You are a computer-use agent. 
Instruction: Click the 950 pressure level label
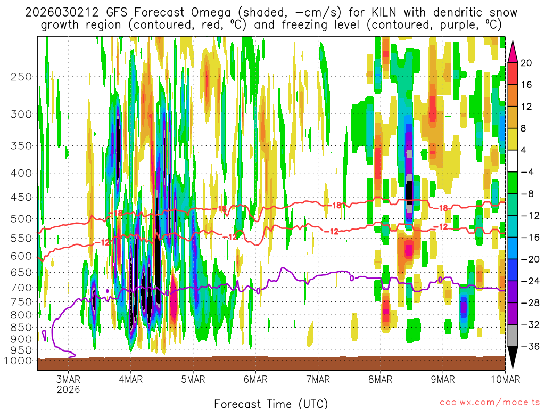point(21,350)
